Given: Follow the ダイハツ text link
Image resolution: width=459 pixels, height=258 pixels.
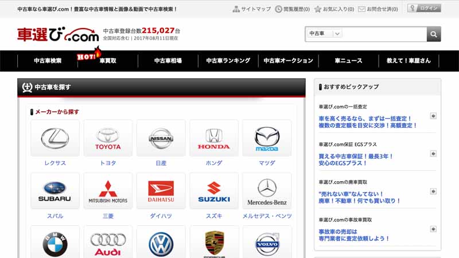Looking at the screenshot, I should [161, 216].
